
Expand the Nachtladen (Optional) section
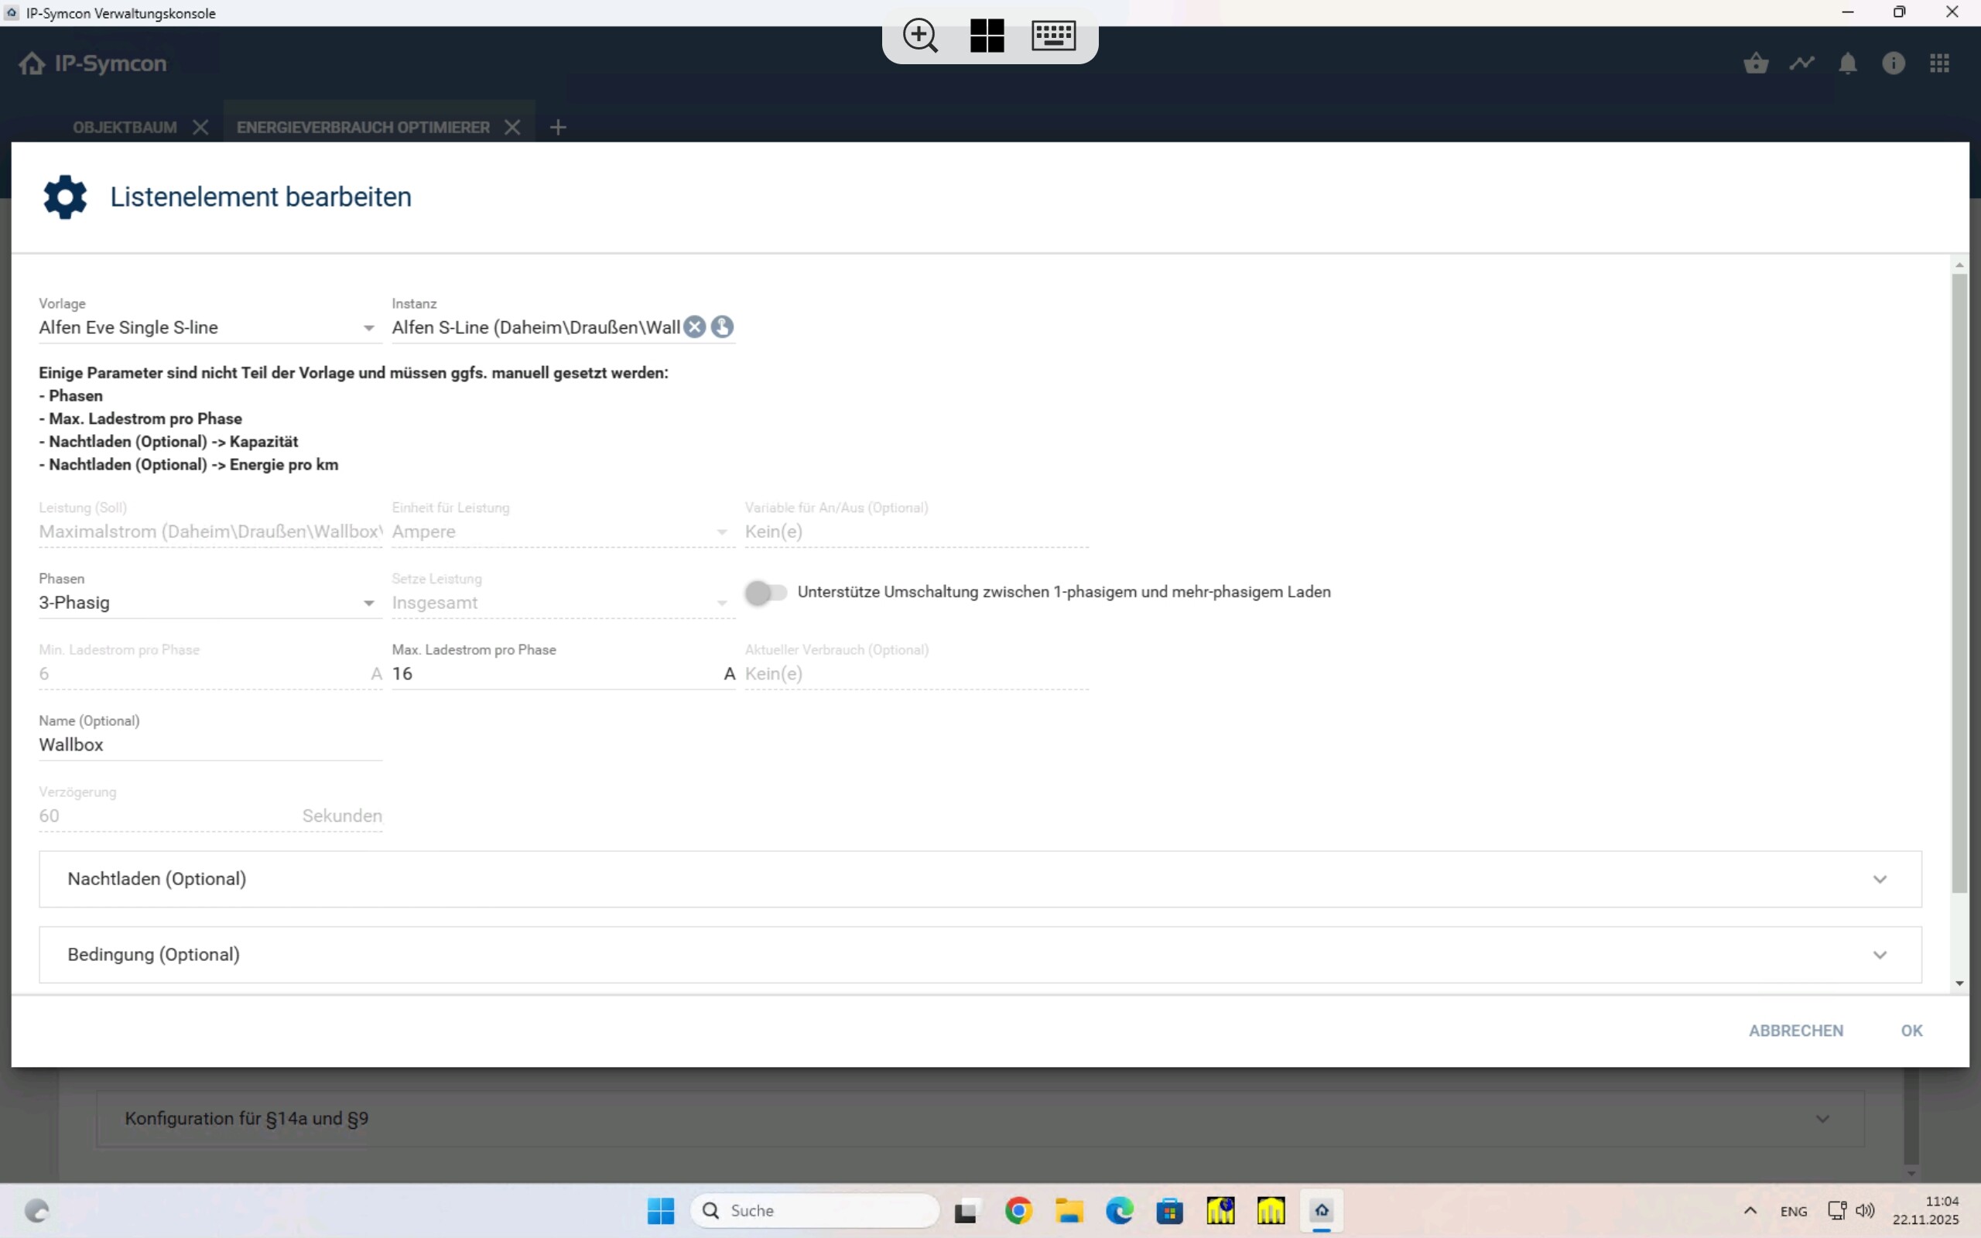[980, 878]
